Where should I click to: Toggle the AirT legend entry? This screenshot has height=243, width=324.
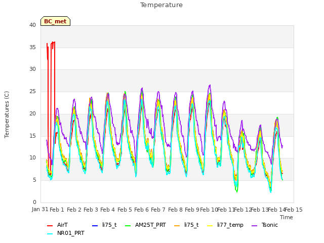57,225
